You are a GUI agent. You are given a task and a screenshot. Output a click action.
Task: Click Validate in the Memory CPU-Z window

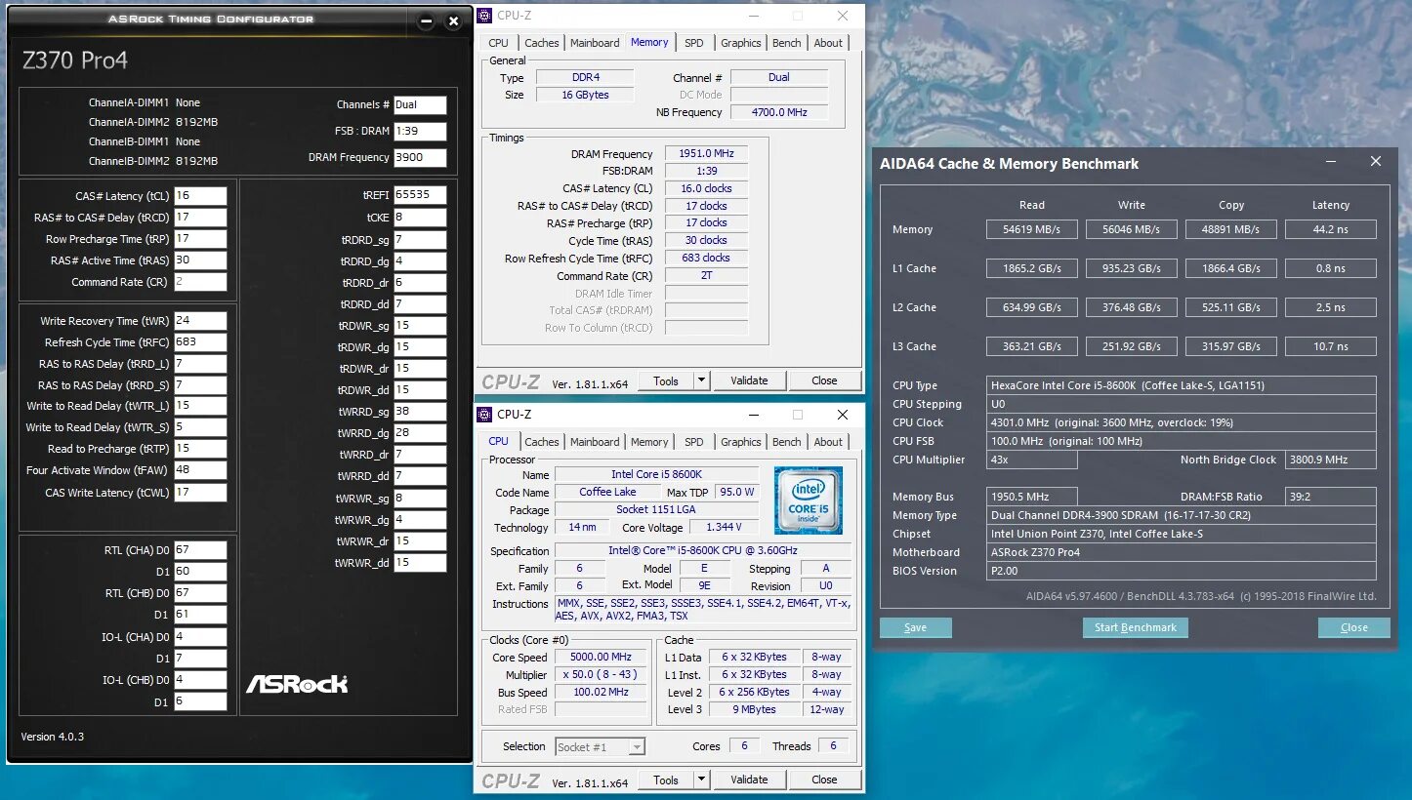tap(749, 380)
